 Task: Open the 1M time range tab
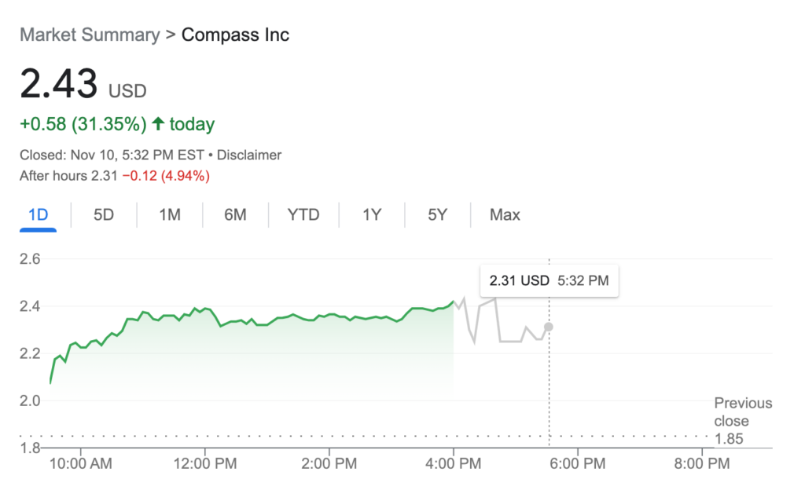pyautogui.click(x=169, y=214)
